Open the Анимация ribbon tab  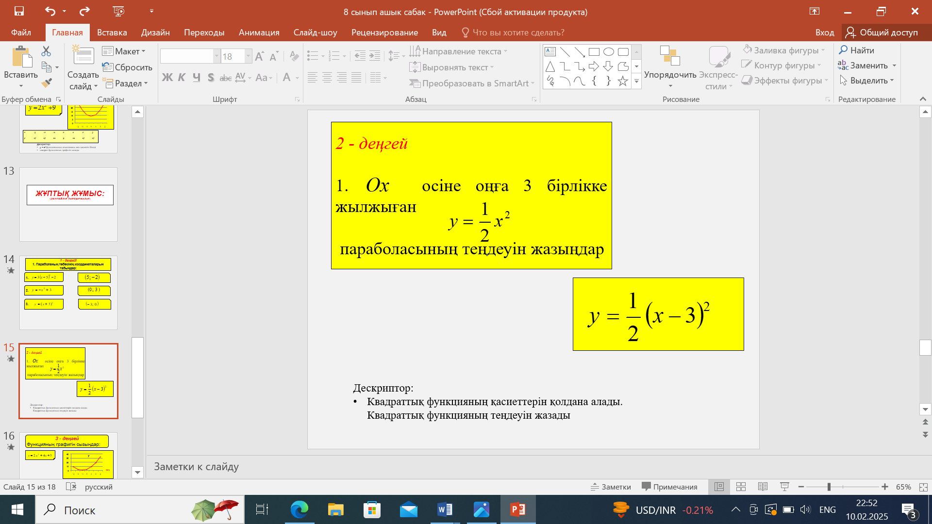pyautogui.click(x=259, y=33)
